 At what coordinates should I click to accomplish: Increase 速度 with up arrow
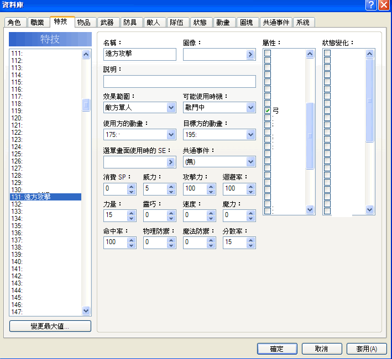click(x=211, y=213)
